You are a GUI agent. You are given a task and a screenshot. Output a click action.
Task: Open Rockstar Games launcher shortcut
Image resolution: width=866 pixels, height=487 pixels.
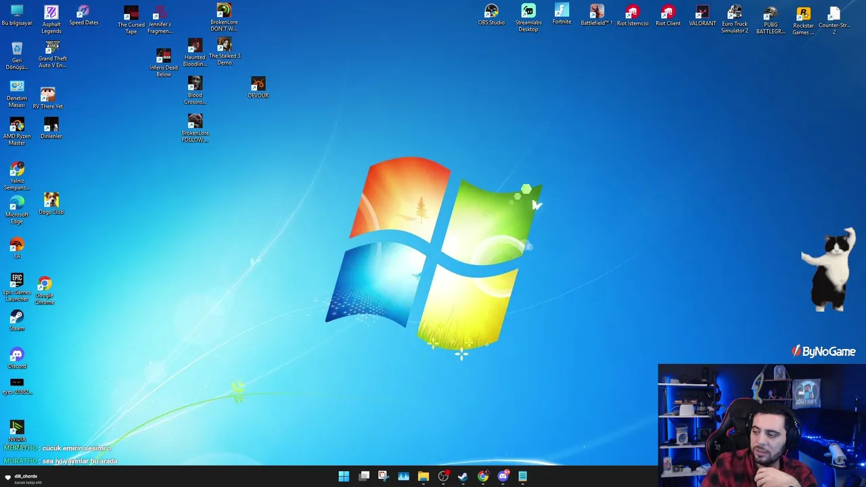click(803, 21)
